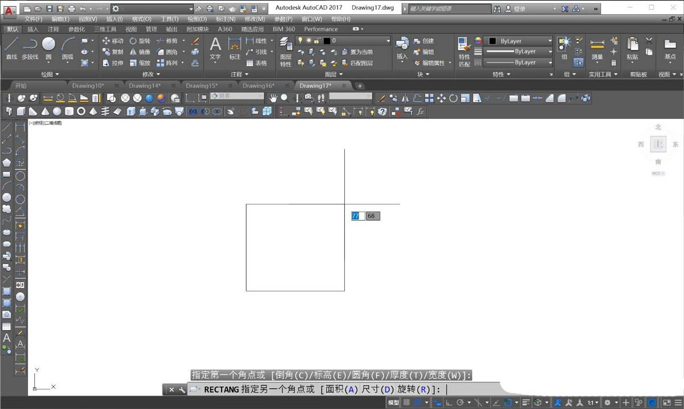Click the customize wrench icon on command line

pos(182,390)
